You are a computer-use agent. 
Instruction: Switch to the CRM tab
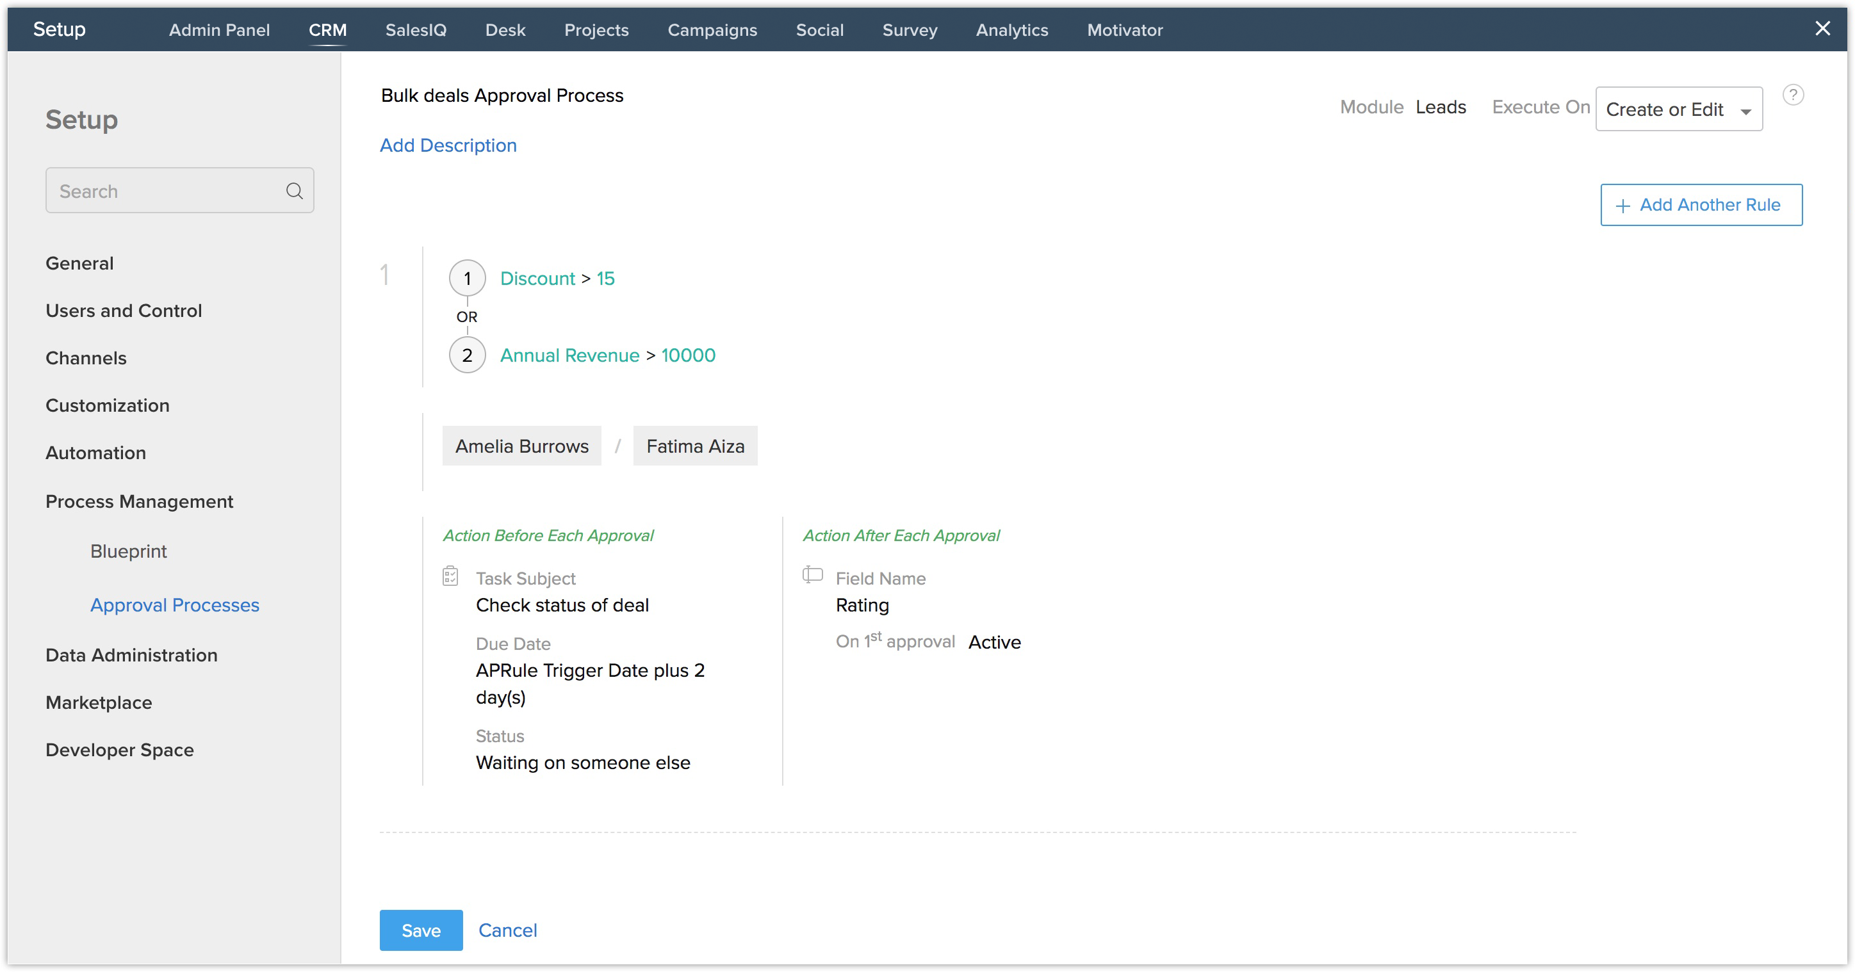coord(328,29)
